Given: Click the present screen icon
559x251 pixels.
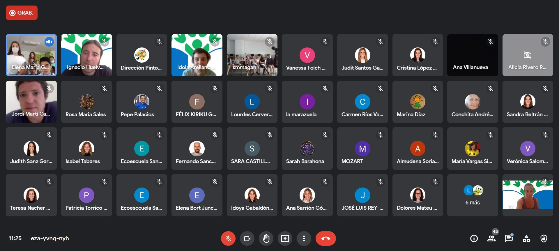Looking at the screenshot, I should [x=285, y=238].
